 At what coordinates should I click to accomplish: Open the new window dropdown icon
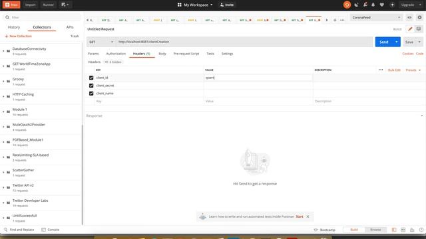pyautogui.click(x=65, y=5)
